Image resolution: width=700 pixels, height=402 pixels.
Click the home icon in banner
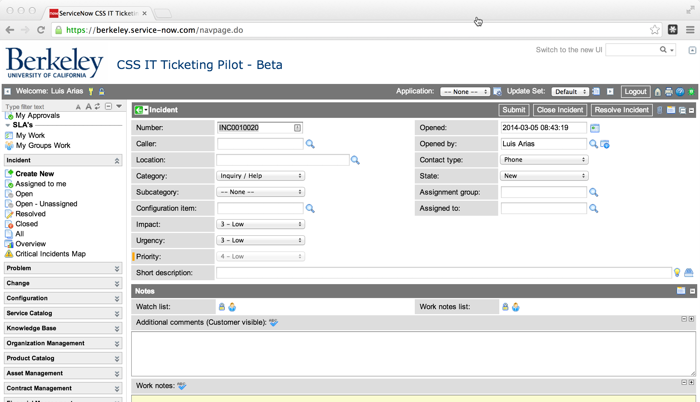[657, 92]
